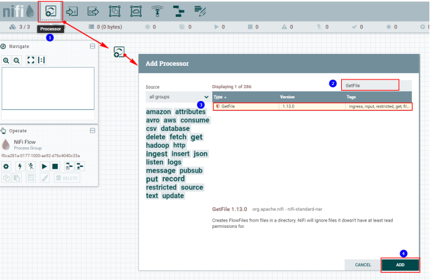Click the Group icon in Operate panel
Viewport: 430px width, 280px height.
point(30,178)
